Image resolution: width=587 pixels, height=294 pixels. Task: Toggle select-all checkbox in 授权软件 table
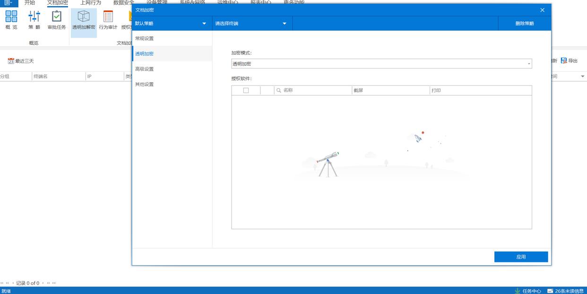[246, 90]
